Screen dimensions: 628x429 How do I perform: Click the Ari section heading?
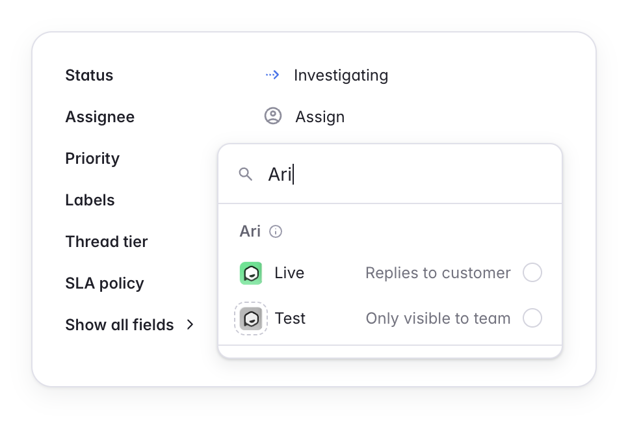250,231
